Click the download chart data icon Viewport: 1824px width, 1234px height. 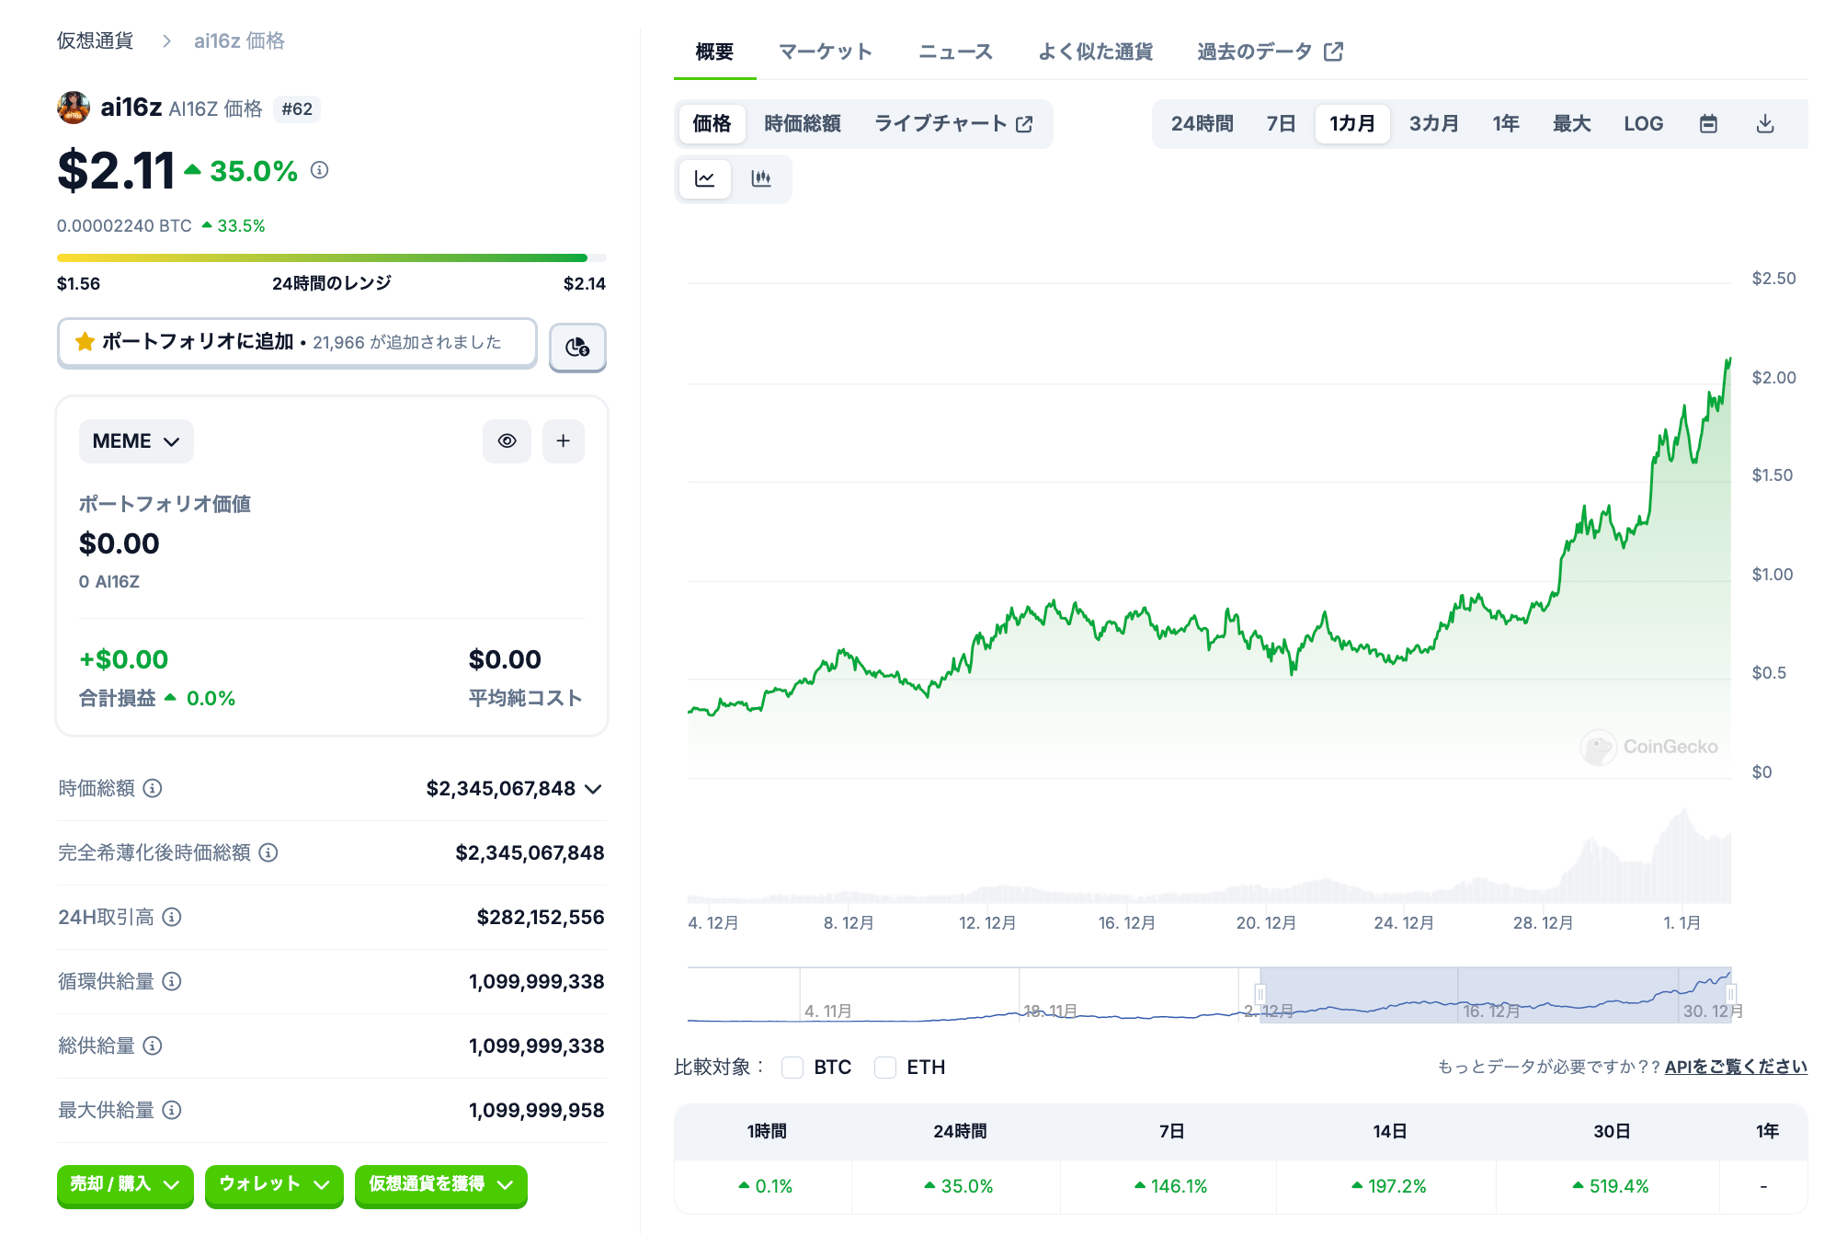1764,123
